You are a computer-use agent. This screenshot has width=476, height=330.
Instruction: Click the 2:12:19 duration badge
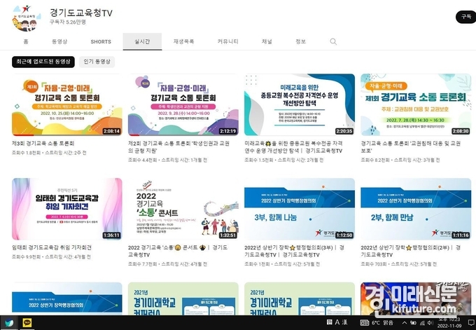coord(228,131)
